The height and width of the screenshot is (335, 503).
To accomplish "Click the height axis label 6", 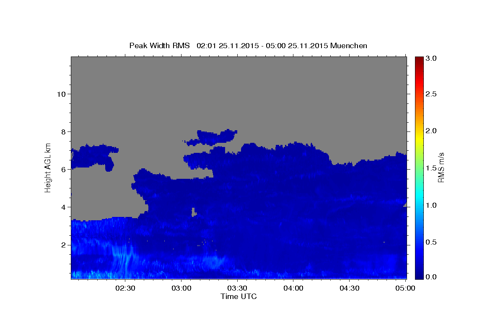I will pos(63,169).
